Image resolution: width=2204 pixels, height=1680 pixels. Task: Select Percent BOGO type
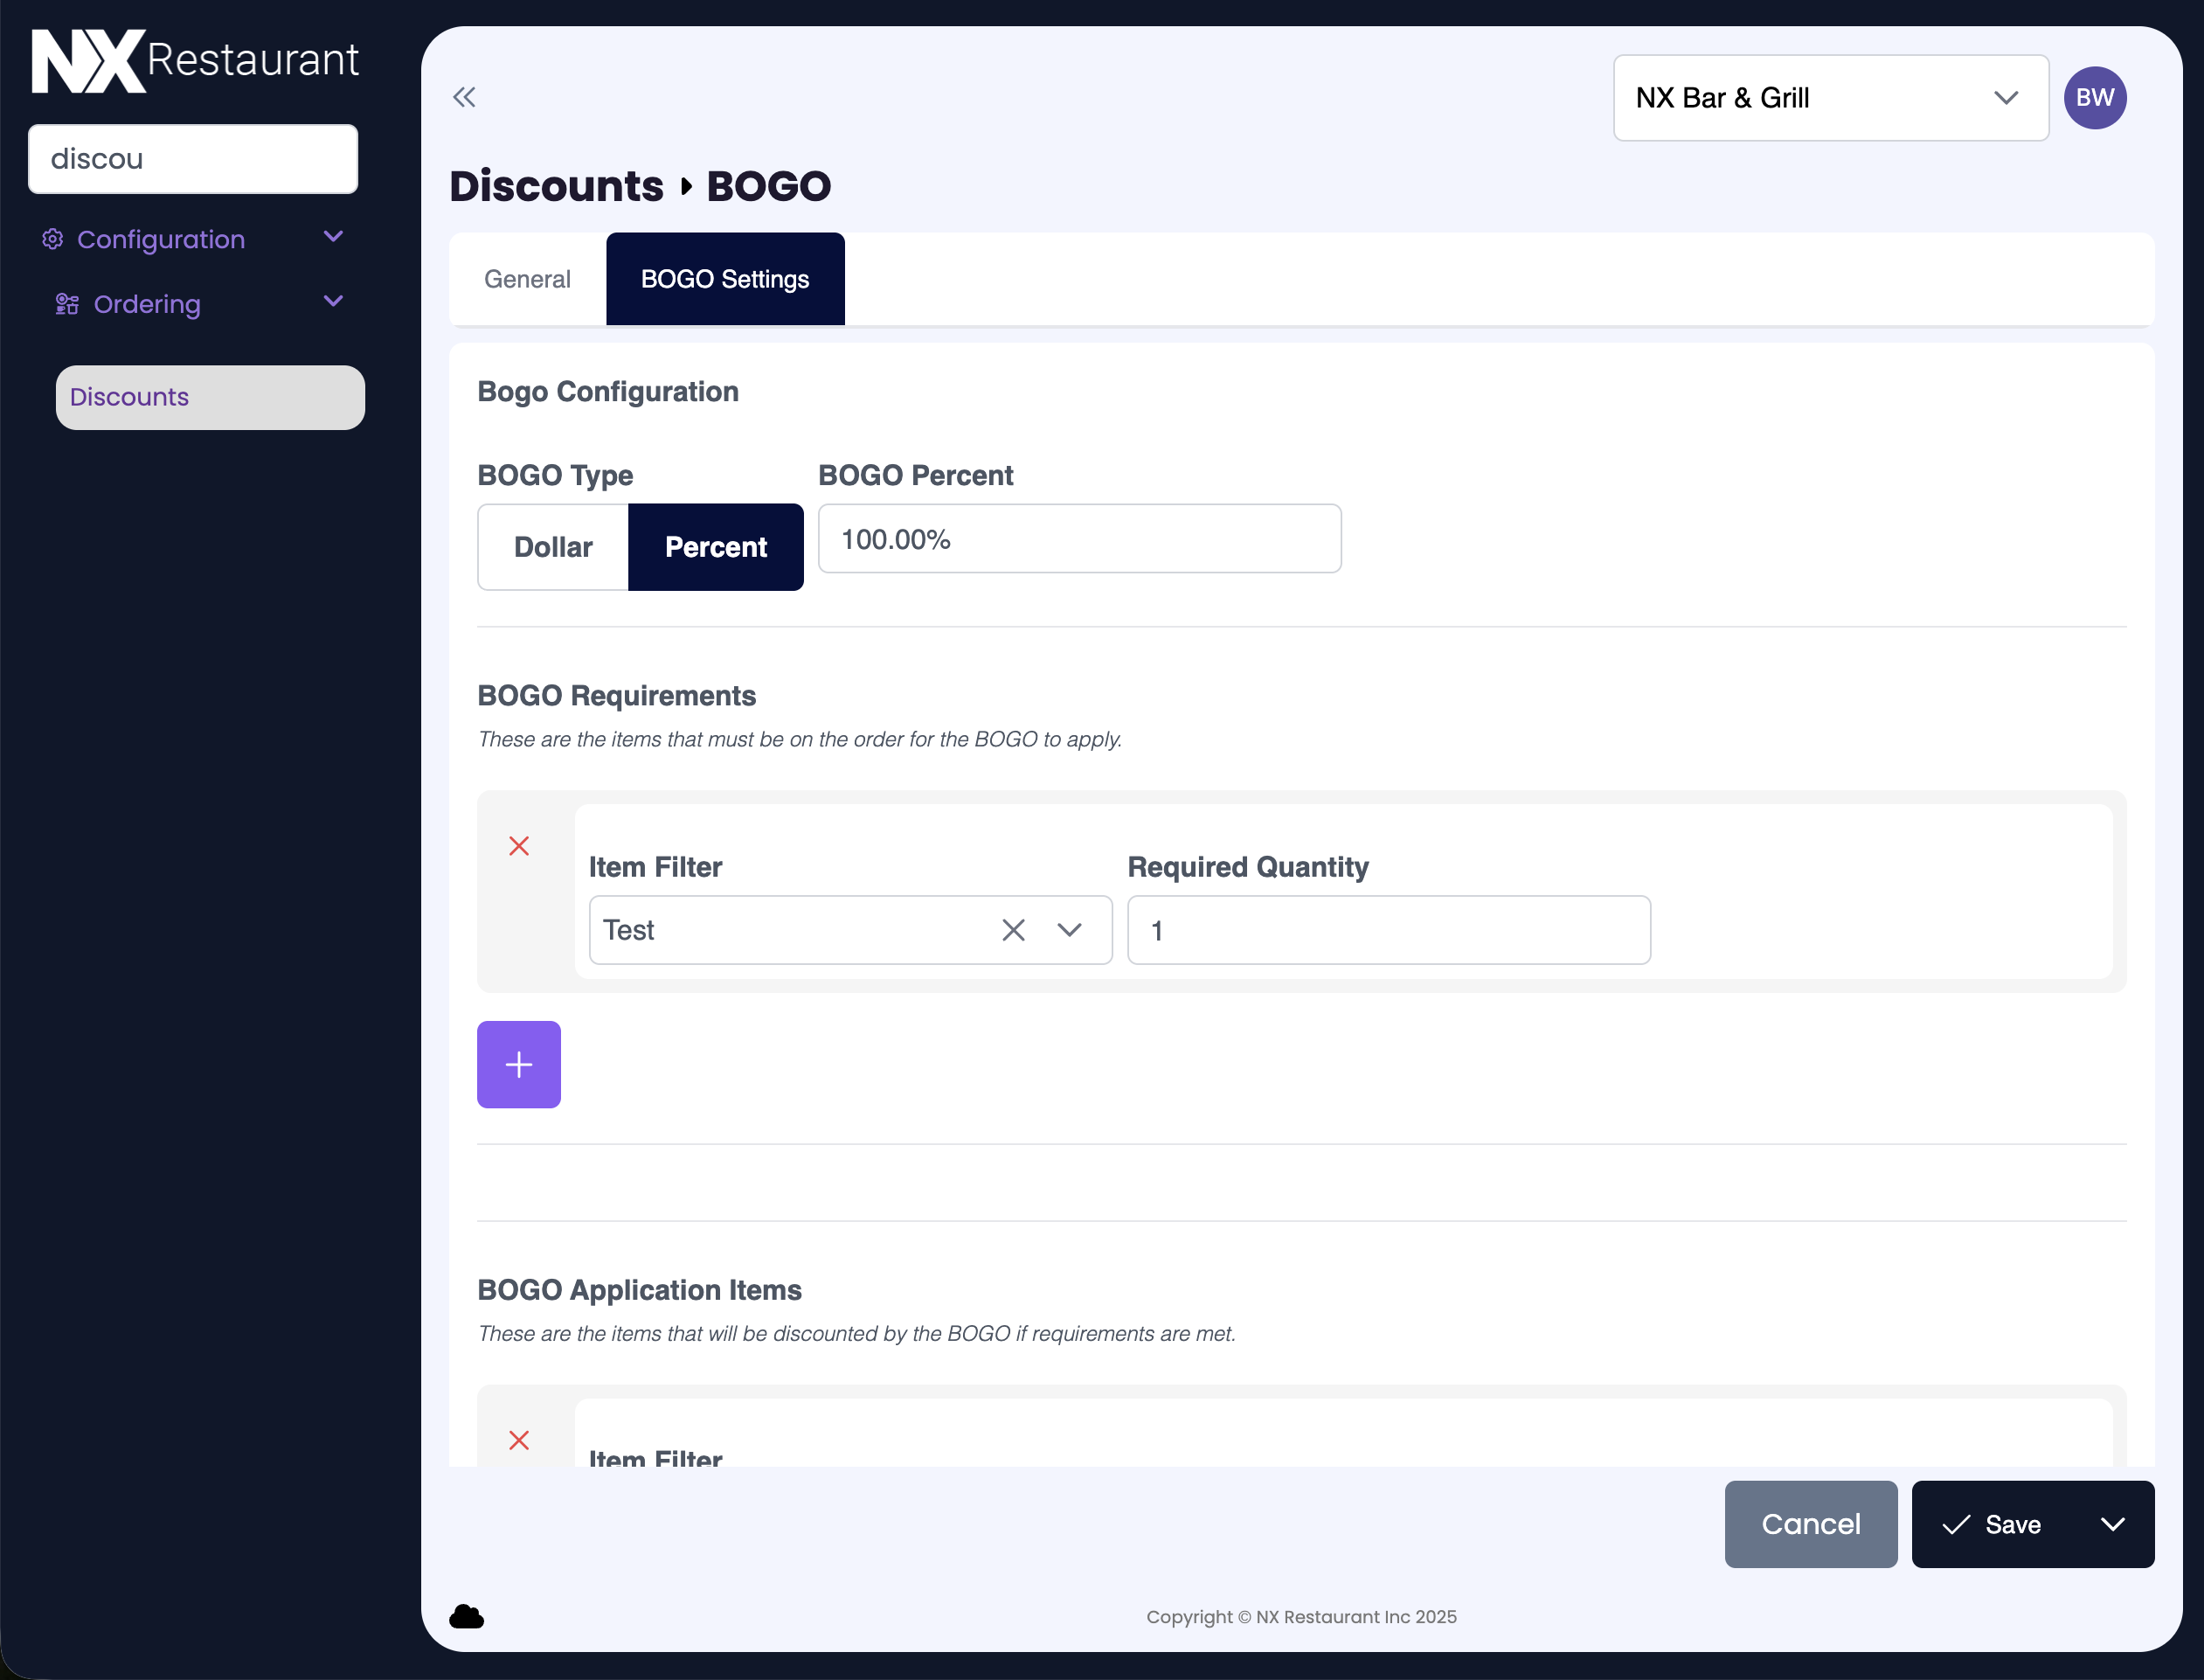[x=716, y=547]
